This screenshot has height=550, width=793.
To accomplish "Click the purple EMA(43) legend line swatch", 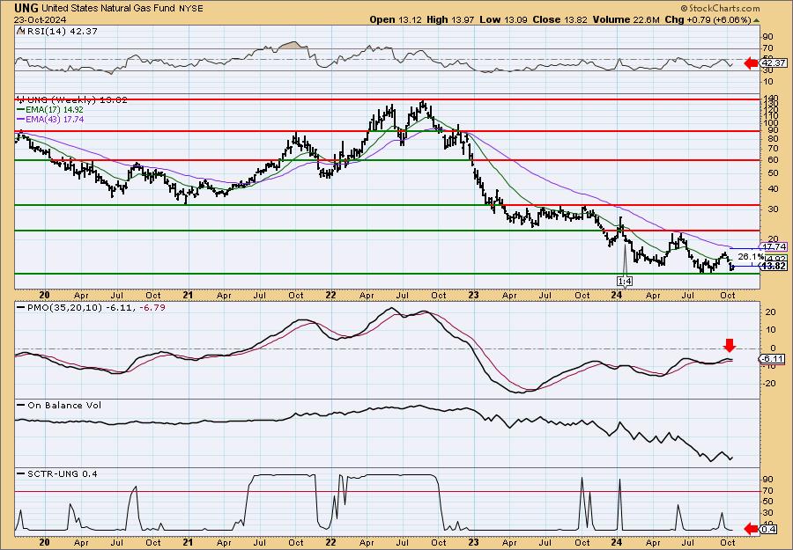I will tap(20, 120).
